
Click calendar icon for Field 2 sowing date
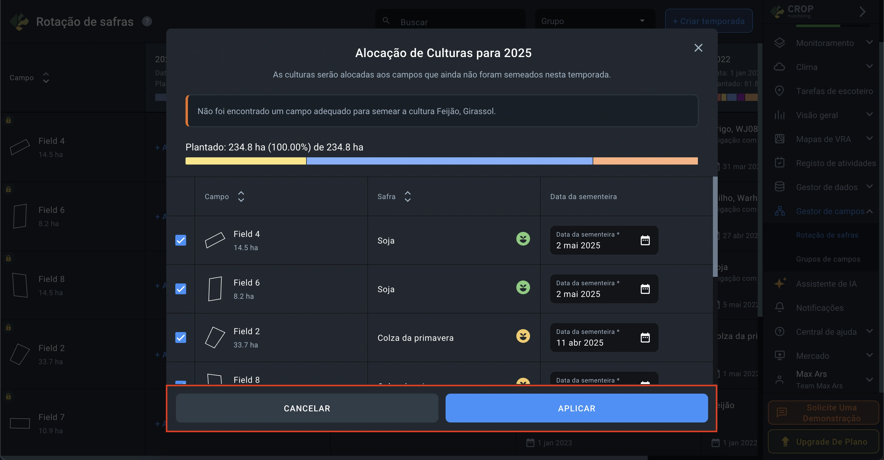pos(645,337)
